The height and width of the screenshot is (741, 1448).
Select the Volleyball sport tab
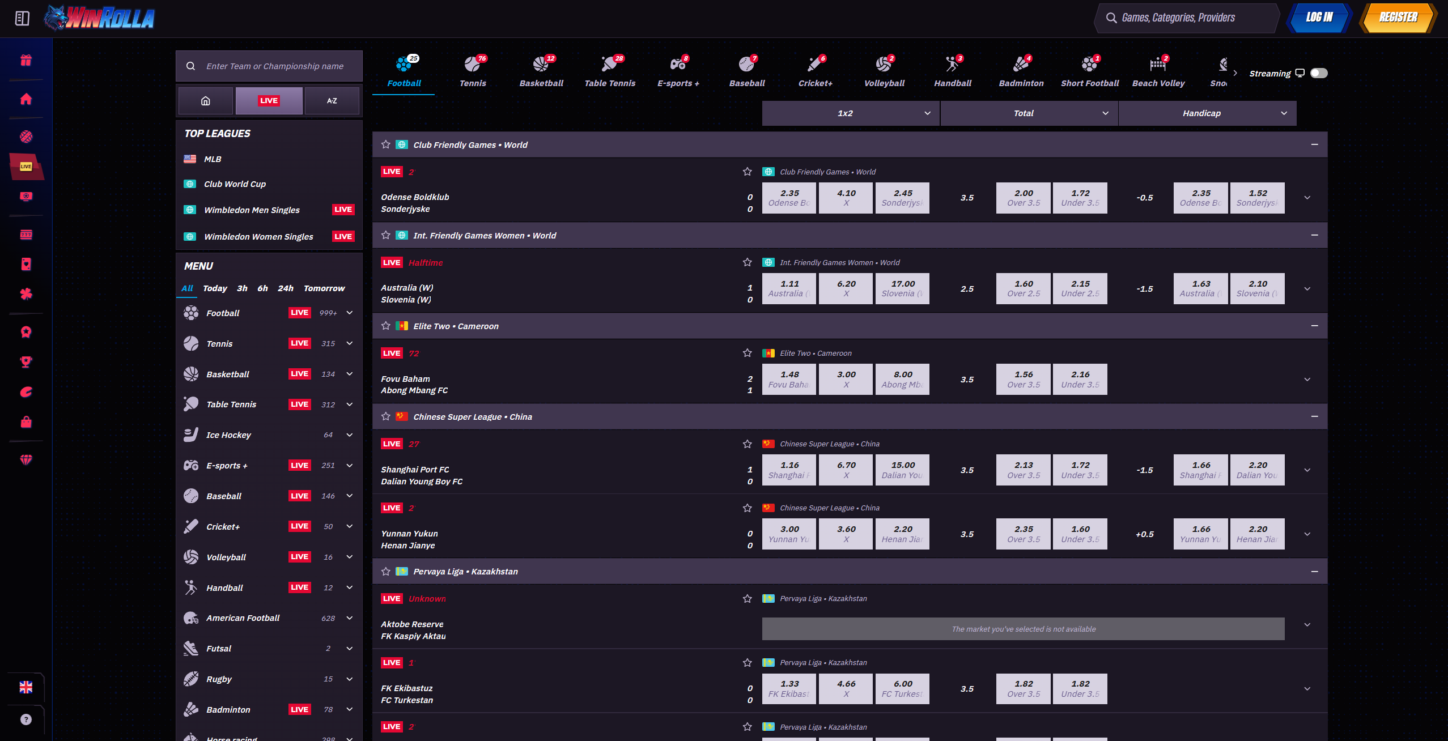[x=884, y=73]
